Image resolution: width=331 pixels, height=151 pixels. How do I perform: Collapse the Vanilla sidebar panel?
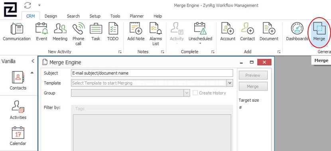[33, 61]
